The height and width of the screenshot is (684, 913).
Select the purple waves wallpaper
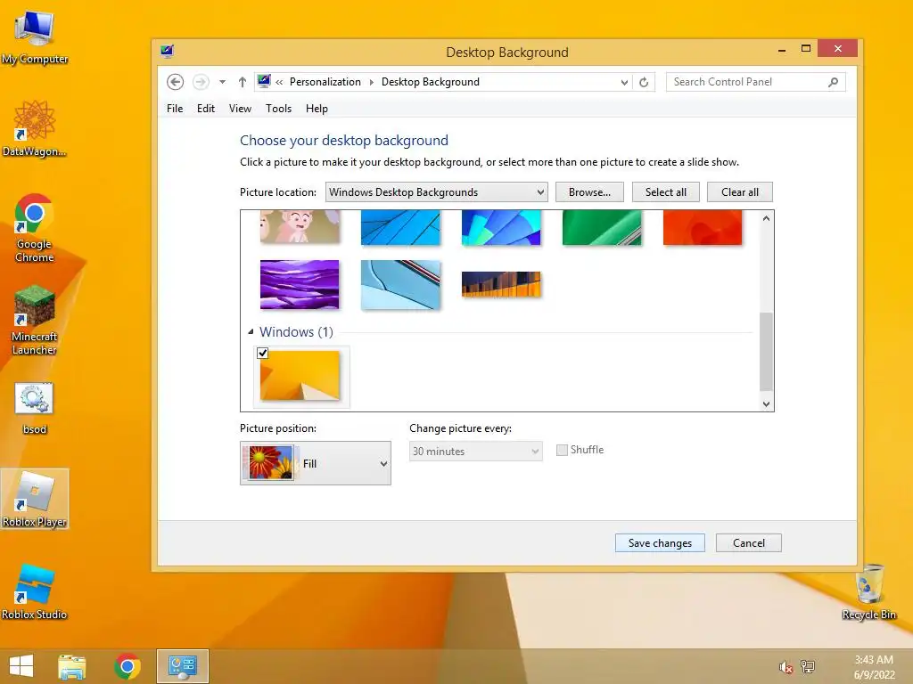(300, 284)
